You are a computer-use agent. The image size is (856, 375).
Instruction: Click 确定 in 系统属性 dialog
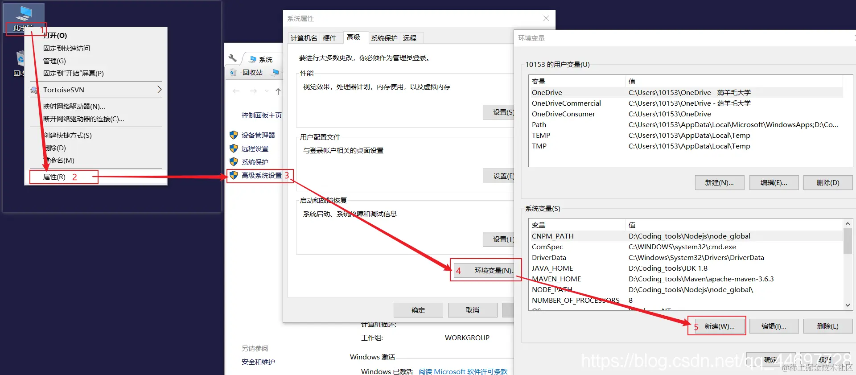click(x=418, y=310)
